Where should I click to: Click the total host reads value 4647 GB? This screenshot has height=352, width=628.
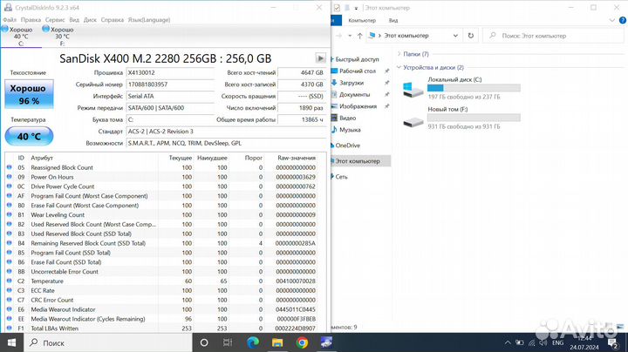point(301,73)
